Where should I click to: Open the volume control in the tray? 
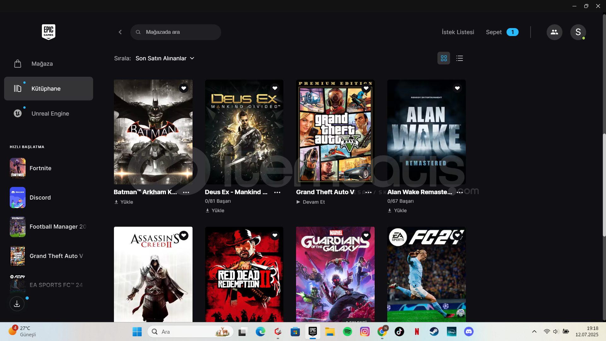(556, 332)
